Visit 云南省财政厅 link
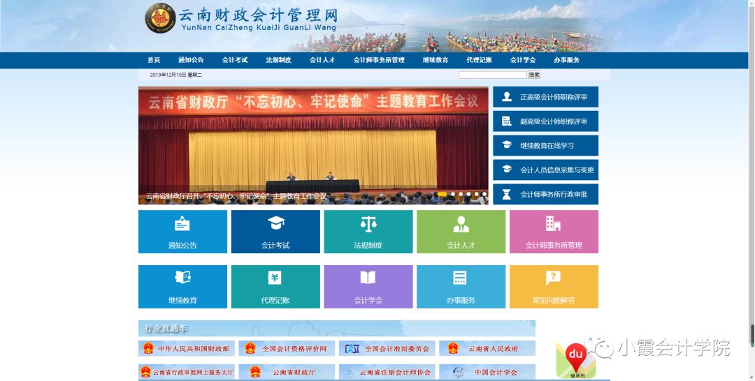755x381 pixels. click(x=287, y=372)
